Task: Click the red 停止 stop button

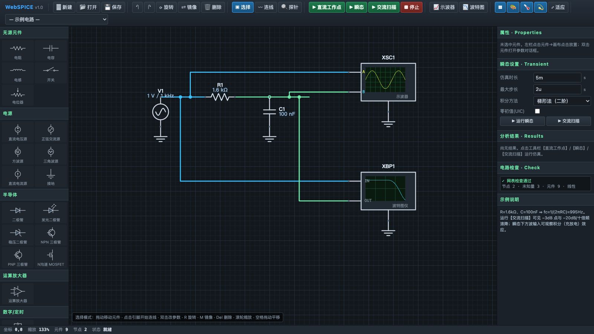Action: 411,7
